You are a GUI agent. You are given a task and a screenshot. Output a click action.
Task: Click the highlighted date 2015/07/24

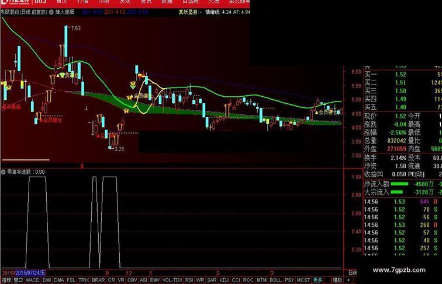[x=30, y=273]
